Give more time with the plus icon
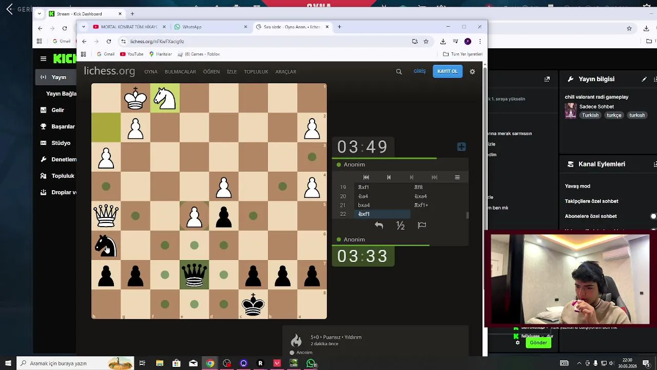The image size is (657, 370). click(461, 147)
